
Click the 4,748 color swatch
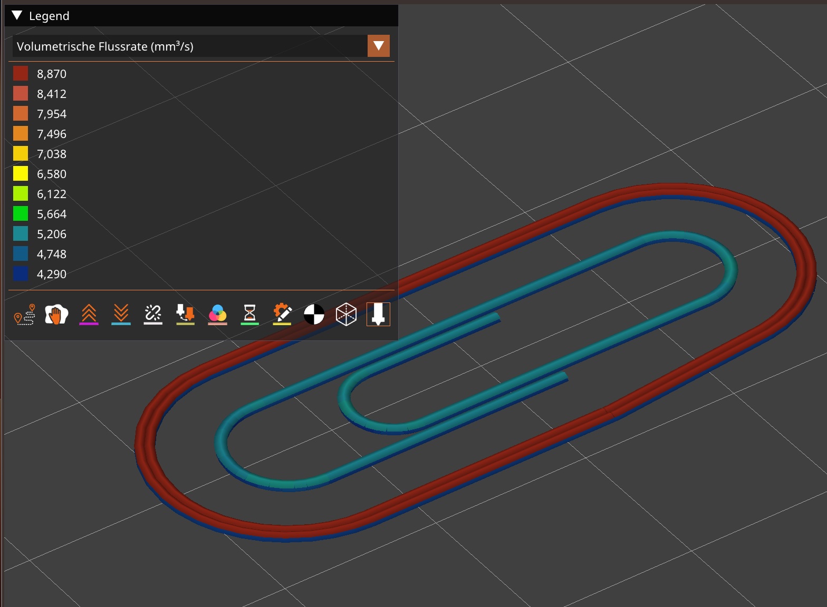pyautogui.click(x=21, y=253)
